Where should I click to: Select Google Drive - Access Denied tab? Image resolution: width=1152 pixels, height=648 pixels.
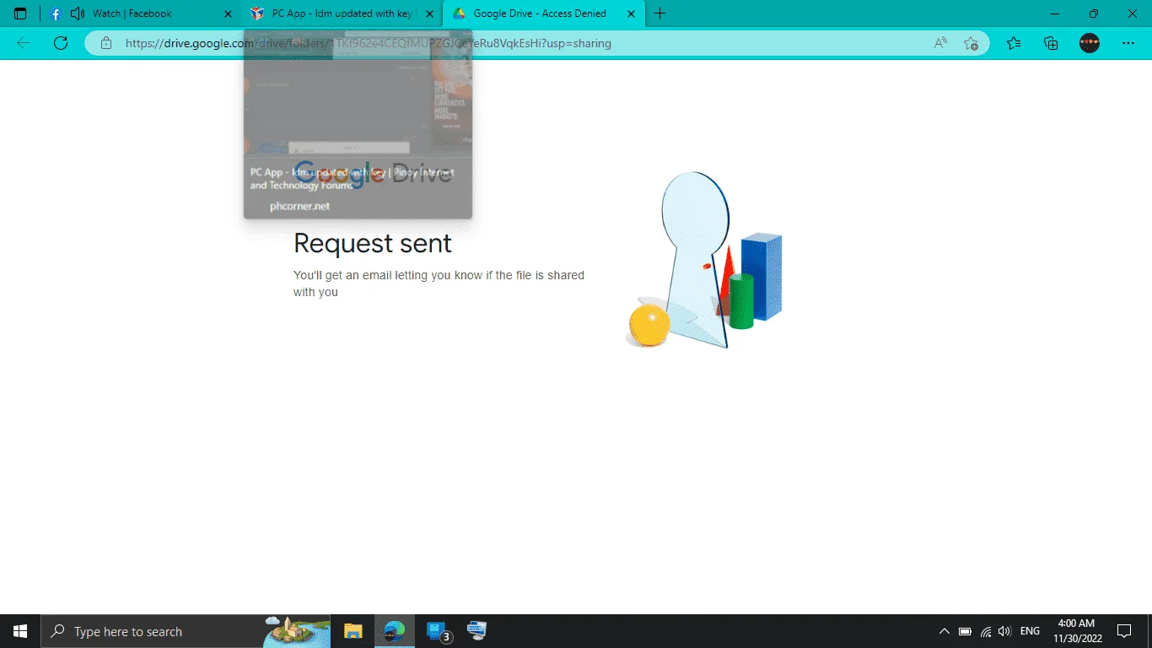543,13
